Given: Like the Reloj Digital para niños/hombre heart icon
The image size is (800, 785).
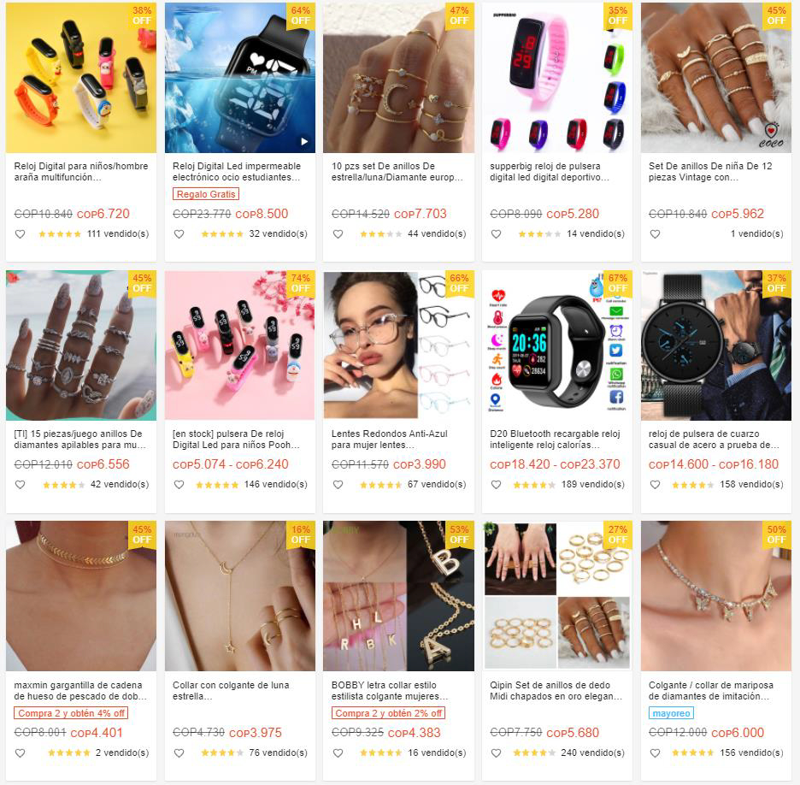Looking at the screenshot, I should click(20, 234).
